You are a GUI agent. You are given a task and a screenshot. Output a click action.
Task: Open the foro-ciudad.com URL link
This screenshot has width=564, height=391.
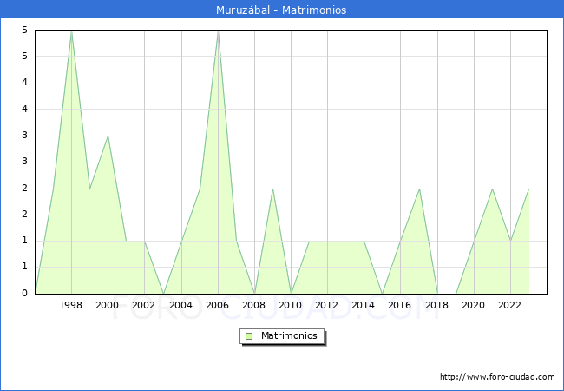(x=497, y=377)
